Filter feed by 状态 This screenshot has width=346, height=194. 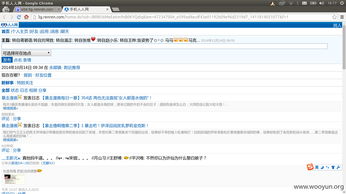click(15, 90)
